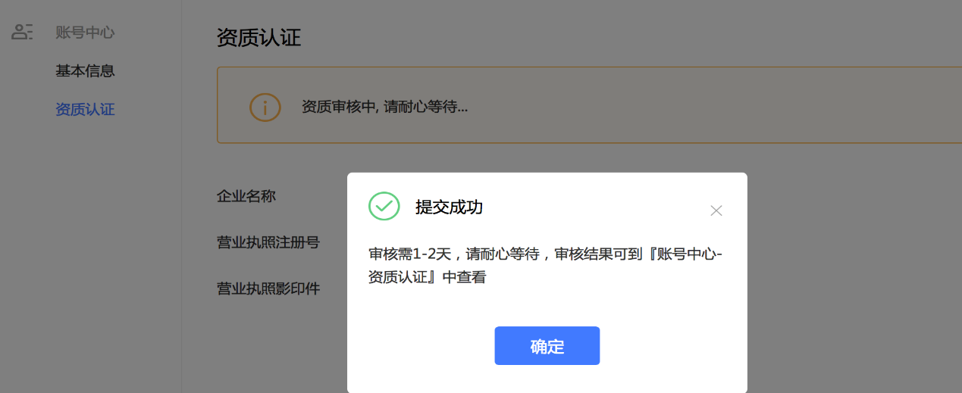Click the green success checkmark icon
The image size is (962, 393).
[384, 206]
